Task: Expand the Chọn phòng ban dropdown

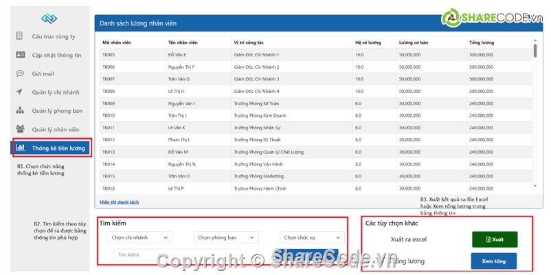Action: point(226,238)
